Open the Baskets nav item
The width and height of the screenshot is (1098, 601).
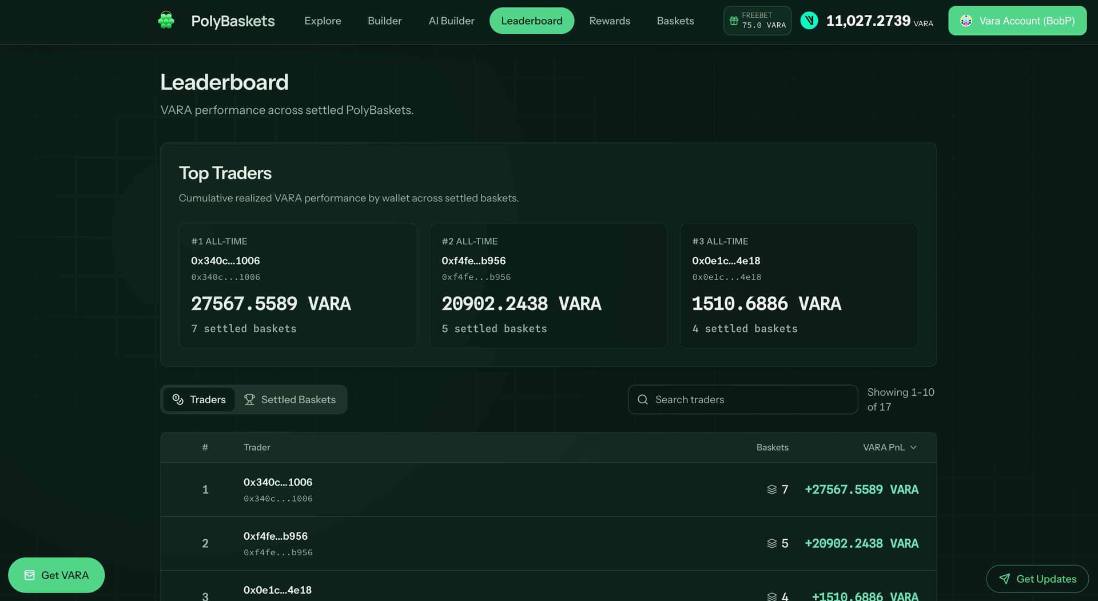(675, 21)
